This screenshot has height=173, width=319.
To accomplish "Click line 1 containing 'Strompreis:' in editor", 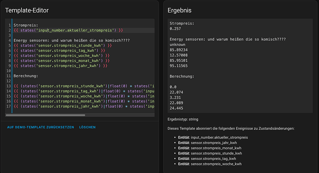I will (x=26, y=25).
